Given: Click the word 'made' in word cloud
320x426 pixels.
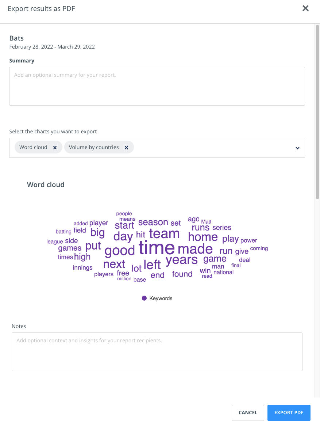Looking at the screenshot, I should click(195, 249).
